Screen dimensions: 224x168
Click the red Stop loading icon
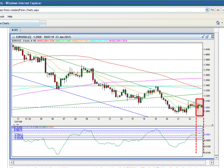click(x=218, y=10)
